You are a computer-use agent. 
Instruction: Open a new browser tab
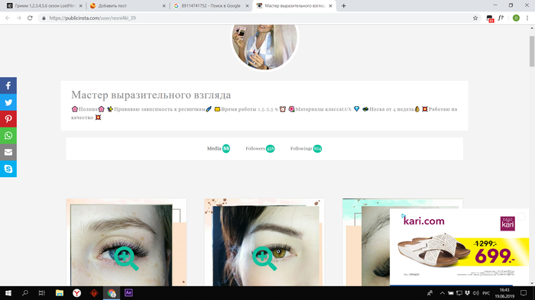click(344, 6)
